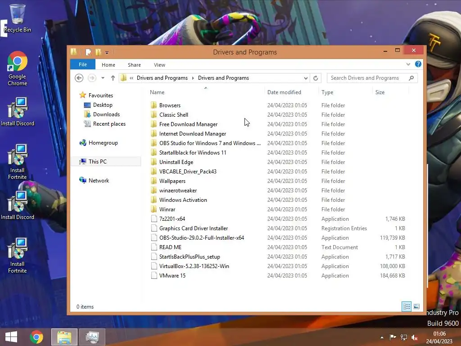This screenshot has height=346, width=461.
Task: Select the Uninstall Edge folder
Action: coord(176,162)
